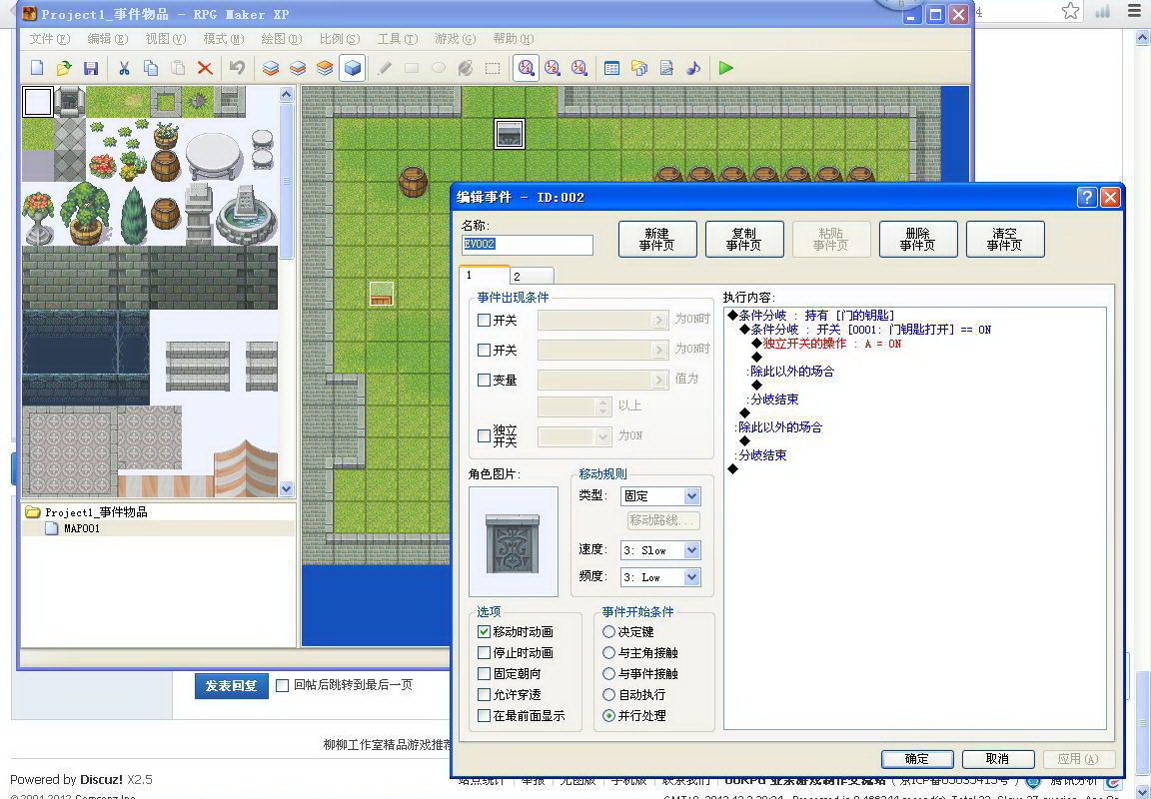Start playtest with the green play icon
The width and height of the screenshot is (1151, 799).
(x=726, y=68)
